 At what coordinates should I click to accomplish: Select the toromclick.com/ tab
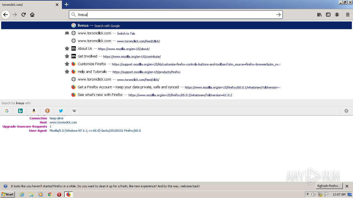click(30, 5)
